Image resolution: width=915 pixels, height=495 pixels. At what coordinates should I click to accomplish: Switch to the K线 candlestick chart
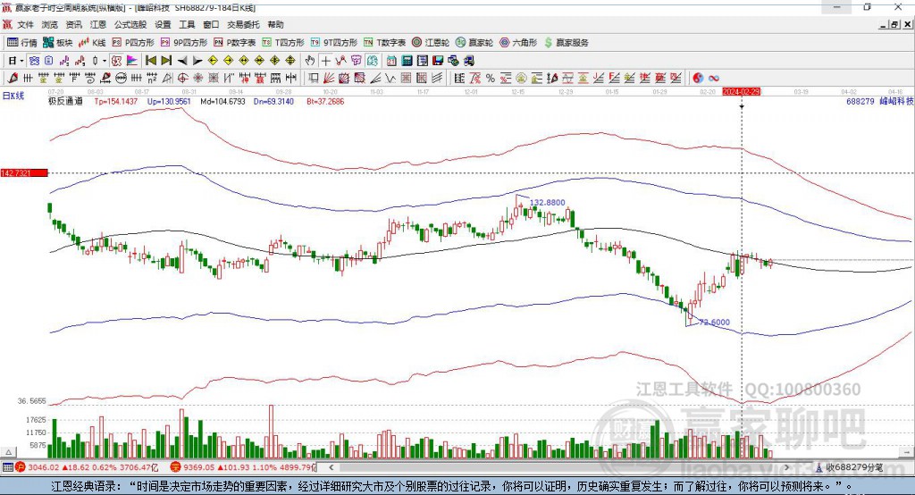click(92, 43)
